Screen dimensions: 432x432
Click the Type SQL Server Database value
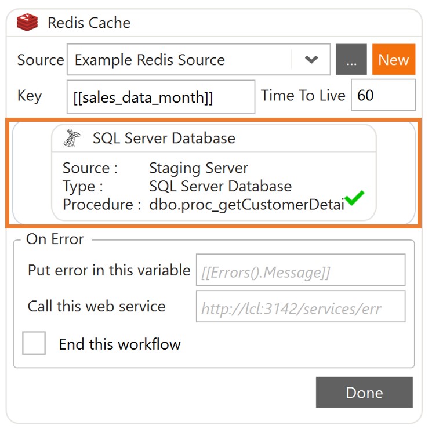(220, 186)
